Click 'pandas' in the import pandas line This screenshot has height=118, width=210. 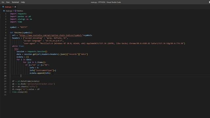(x=21, y=16)
